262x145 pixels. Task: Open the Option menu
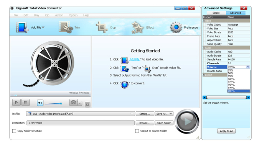tap(73, 15)
